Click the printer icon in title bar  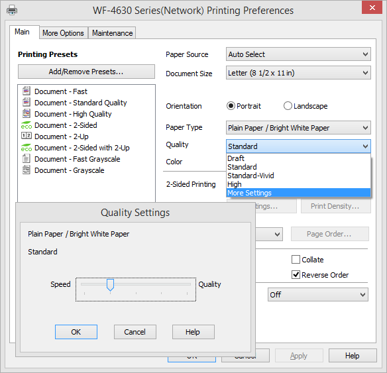pyautogui.click(x=12, y=11)
